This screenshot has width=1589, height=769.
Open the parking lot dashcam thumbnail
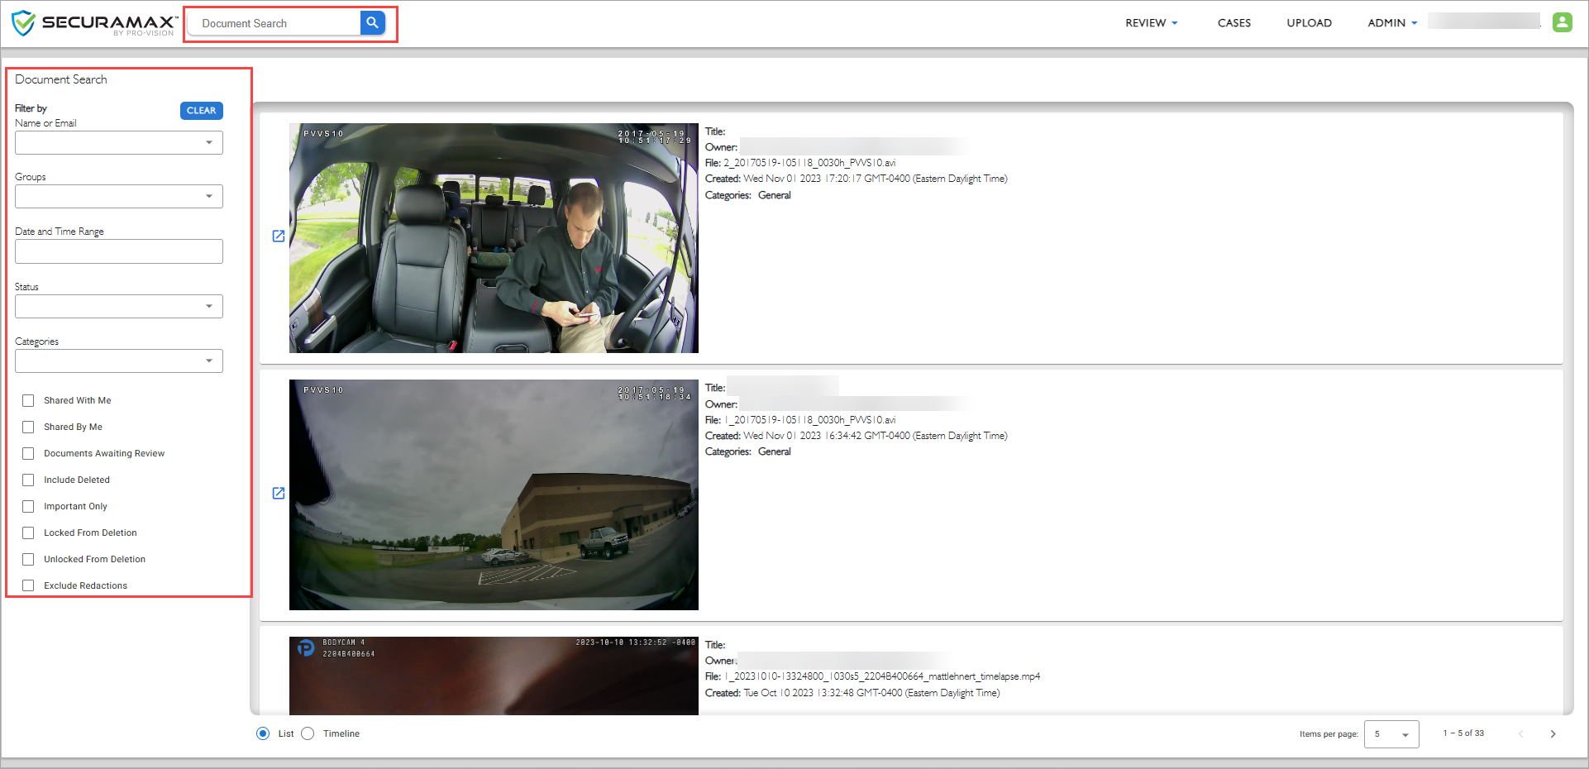494,494
